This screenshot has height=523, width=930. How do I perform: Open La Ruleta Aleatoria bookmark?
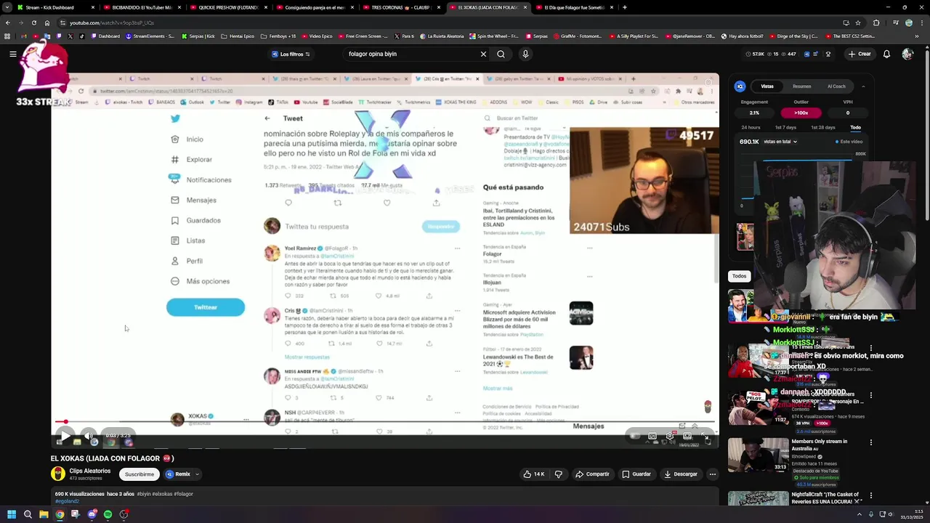(x=442, y=36)
